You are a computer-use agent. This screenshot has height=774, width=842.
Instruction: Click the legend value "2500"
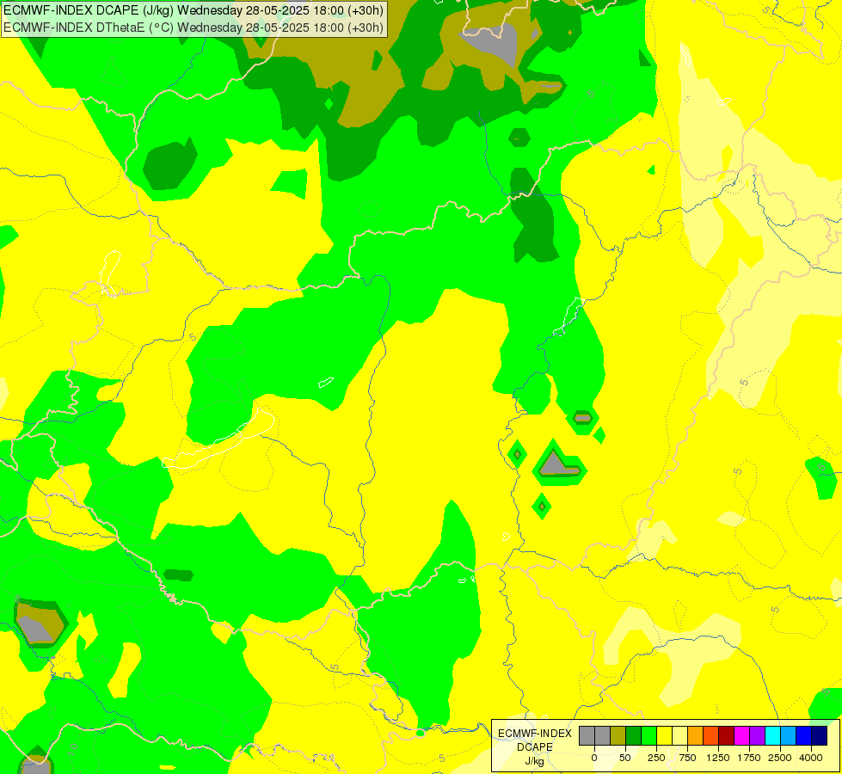click(x=780, y=758)
